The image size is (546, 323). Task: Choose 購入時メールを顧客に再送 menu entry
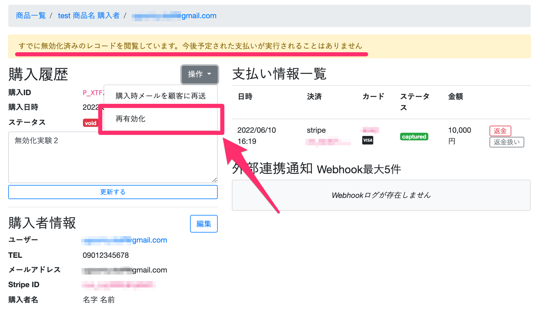(x=160, y=96)
